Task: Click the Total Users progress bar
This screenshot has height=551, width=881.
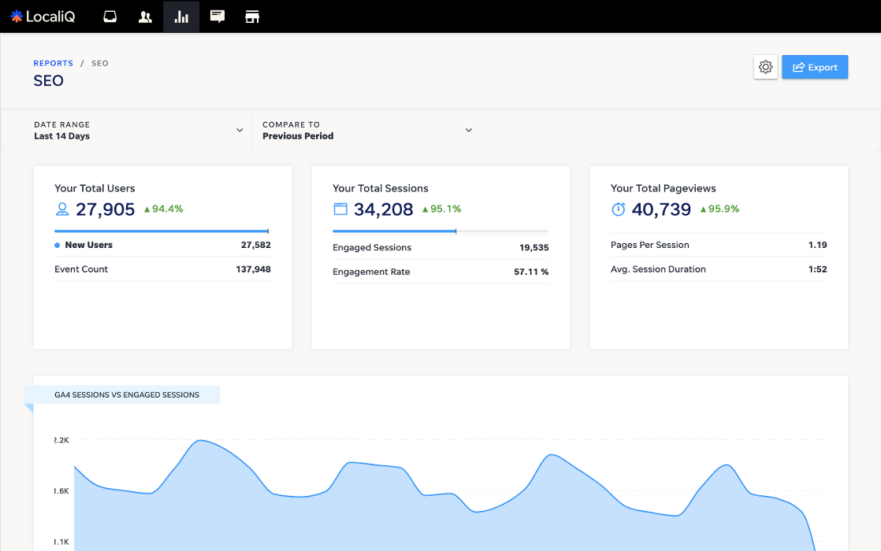Action: click(x=162, y=231)
